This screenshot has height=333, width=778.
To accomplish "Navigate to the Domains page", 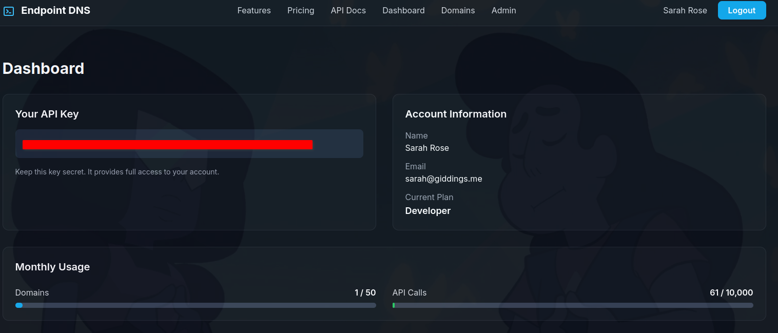I will tap(458, 10).
